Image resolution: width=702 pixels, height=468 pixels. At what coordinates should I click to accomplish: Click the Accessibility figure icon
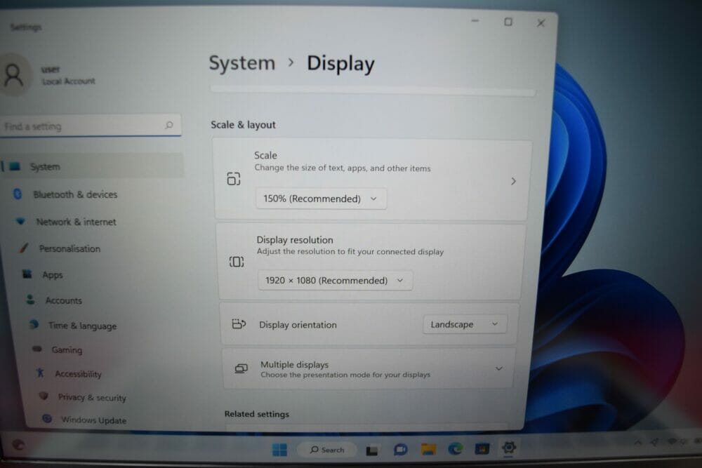pyautogui.click(x=40, y=373)
